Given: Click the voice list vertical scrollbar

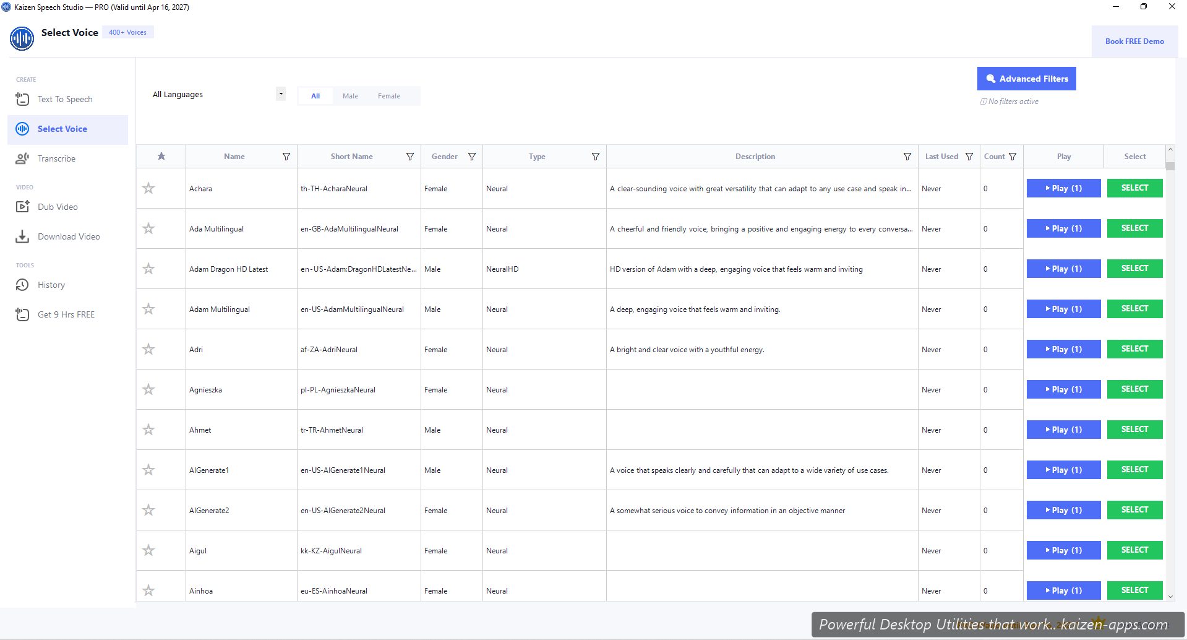Looking at the screenshot, I should tap(1170, 371).
